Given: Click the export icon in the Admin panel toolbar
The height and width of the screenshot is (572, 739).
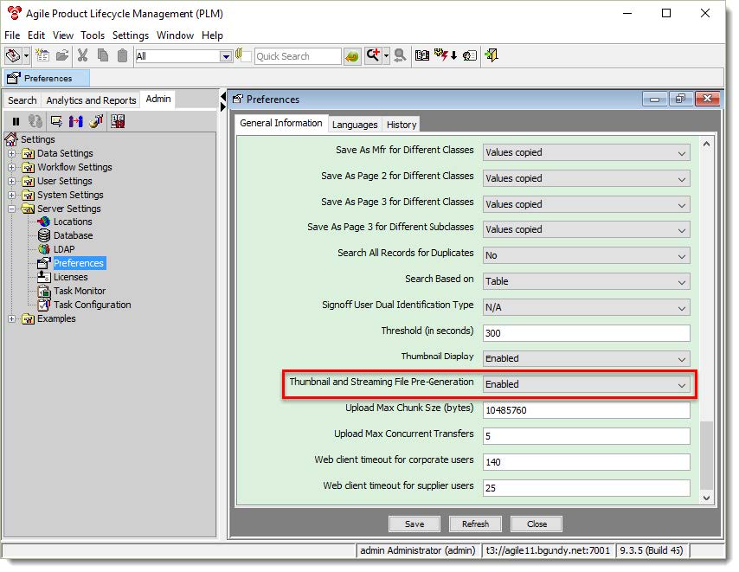Looking at the screenshot, I should 57,122.
